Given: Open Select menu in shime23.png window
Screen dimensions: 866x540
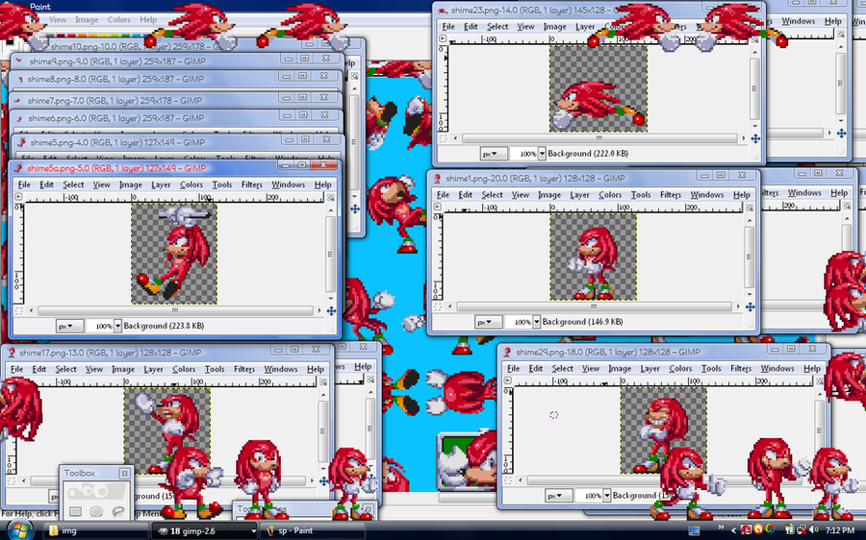Looking at the screenshot, I should coord(497,27).
